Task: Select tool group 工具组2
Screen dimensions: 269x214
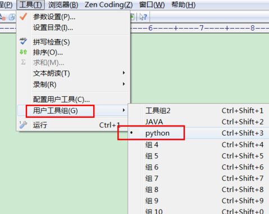Action: click(199, 111)
